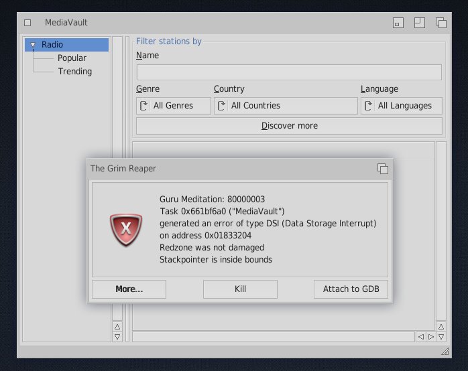Click station list scroll up arrow
The height and width of the screenshot is (371, 468).
pyautogui.click(x=441, y=327)
